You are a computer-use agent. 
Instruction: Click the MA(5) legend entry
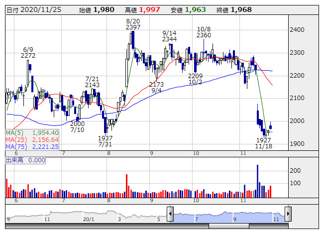tap(32, 133)
